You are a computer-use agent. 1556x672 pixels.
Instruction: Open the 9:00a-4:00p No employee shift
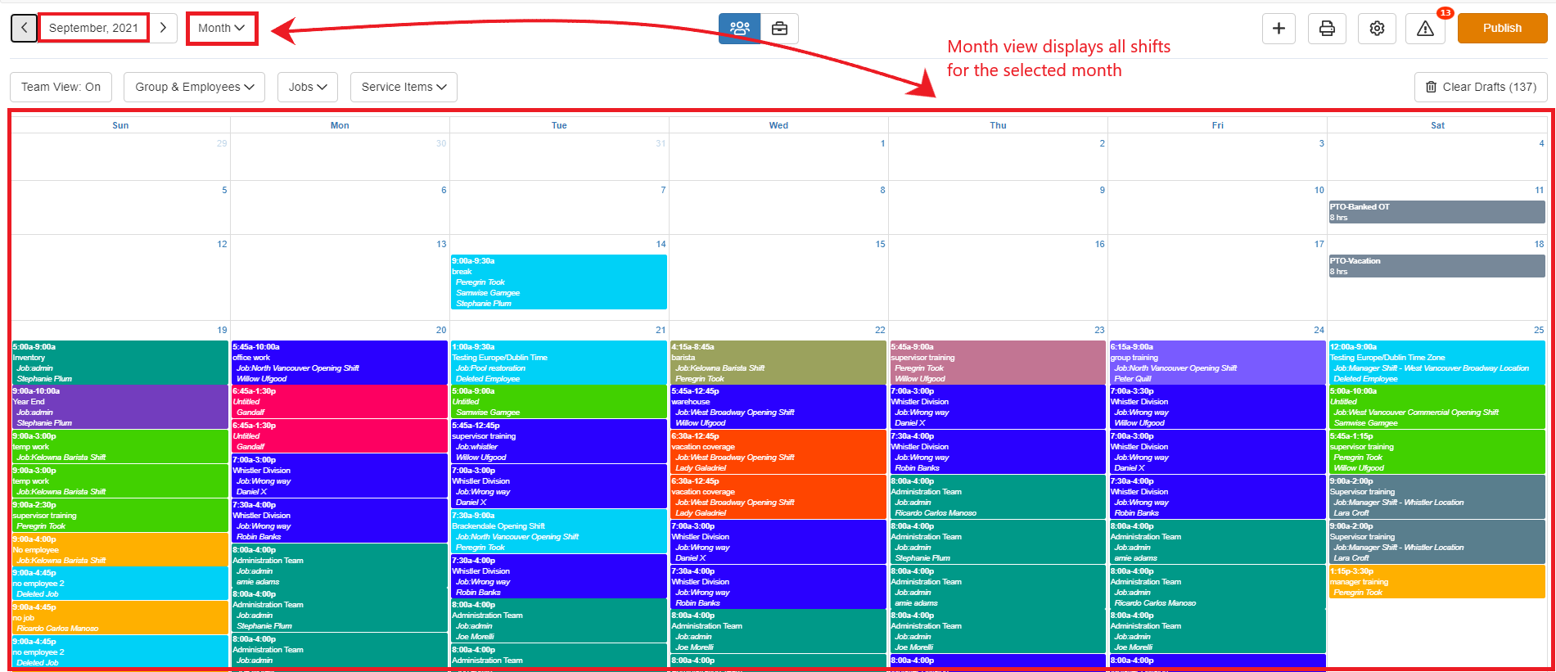coord(120,549)
